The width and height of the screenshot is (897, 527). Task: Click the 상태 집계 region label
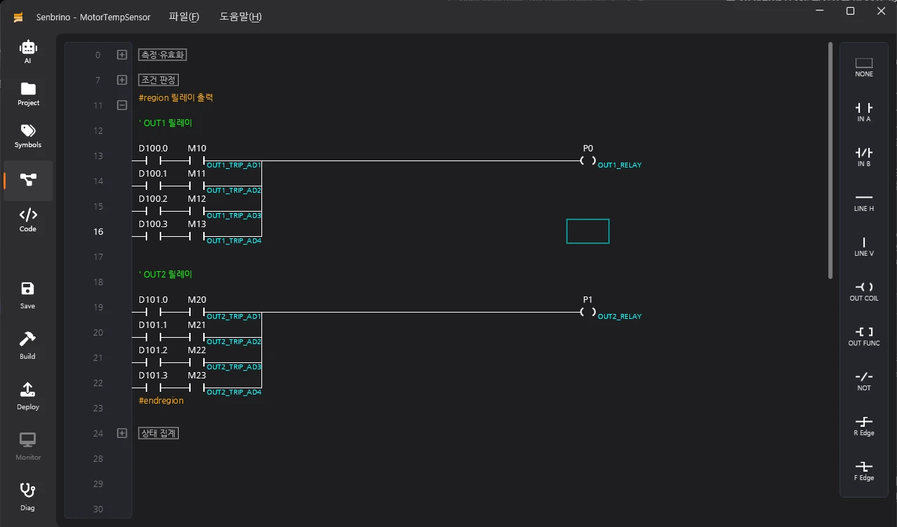[158, 433]
